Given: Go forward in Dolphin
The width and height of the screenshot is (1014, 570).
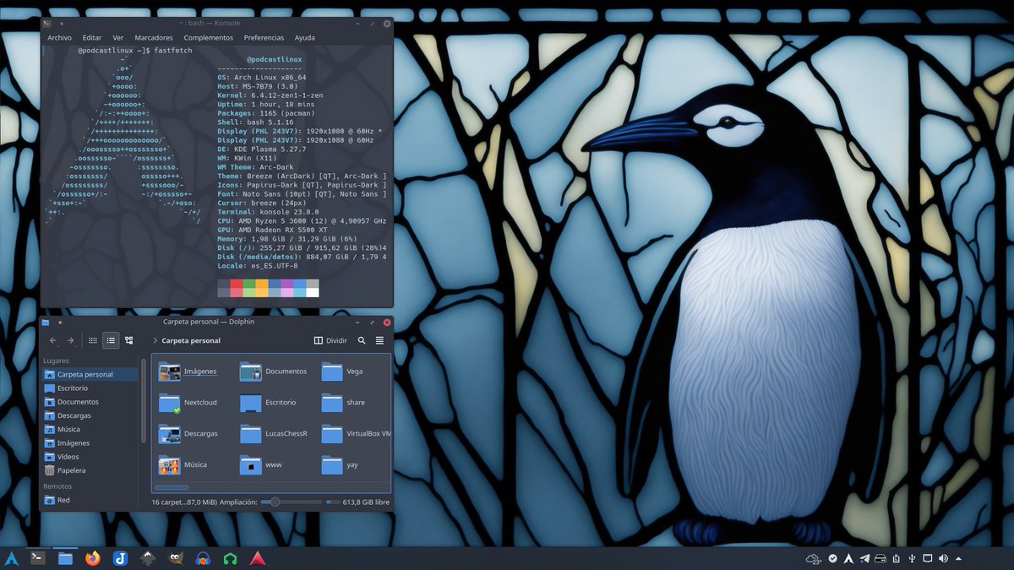Looking at the screenshot, I should click(71, 340).
